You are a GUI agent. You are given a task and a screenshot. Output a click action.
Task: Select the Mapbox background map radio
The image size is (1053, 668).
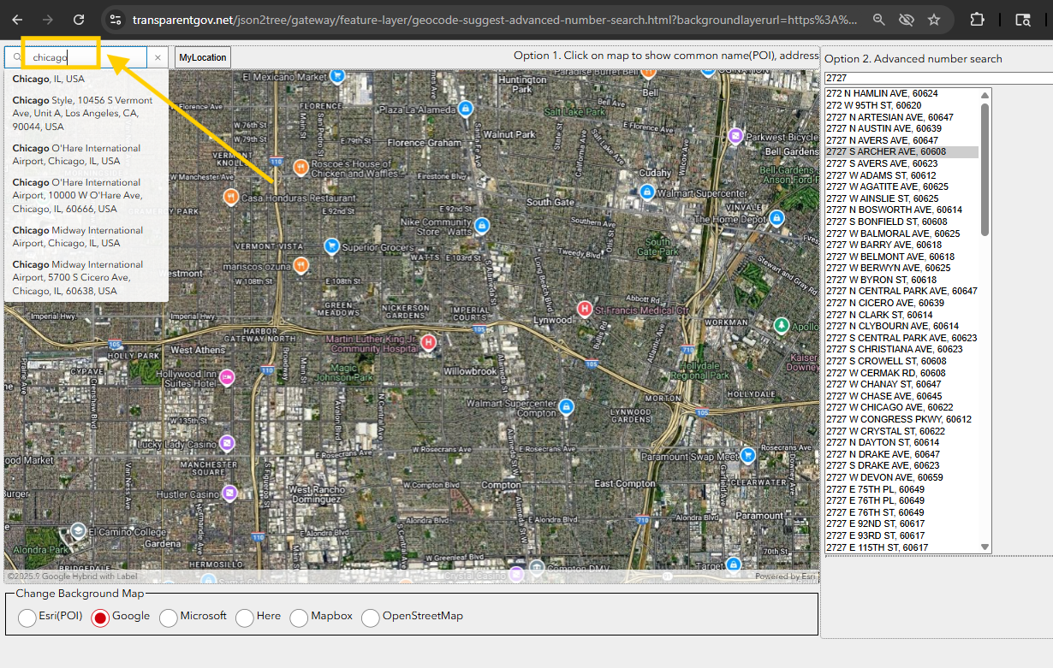coord(299,618)
